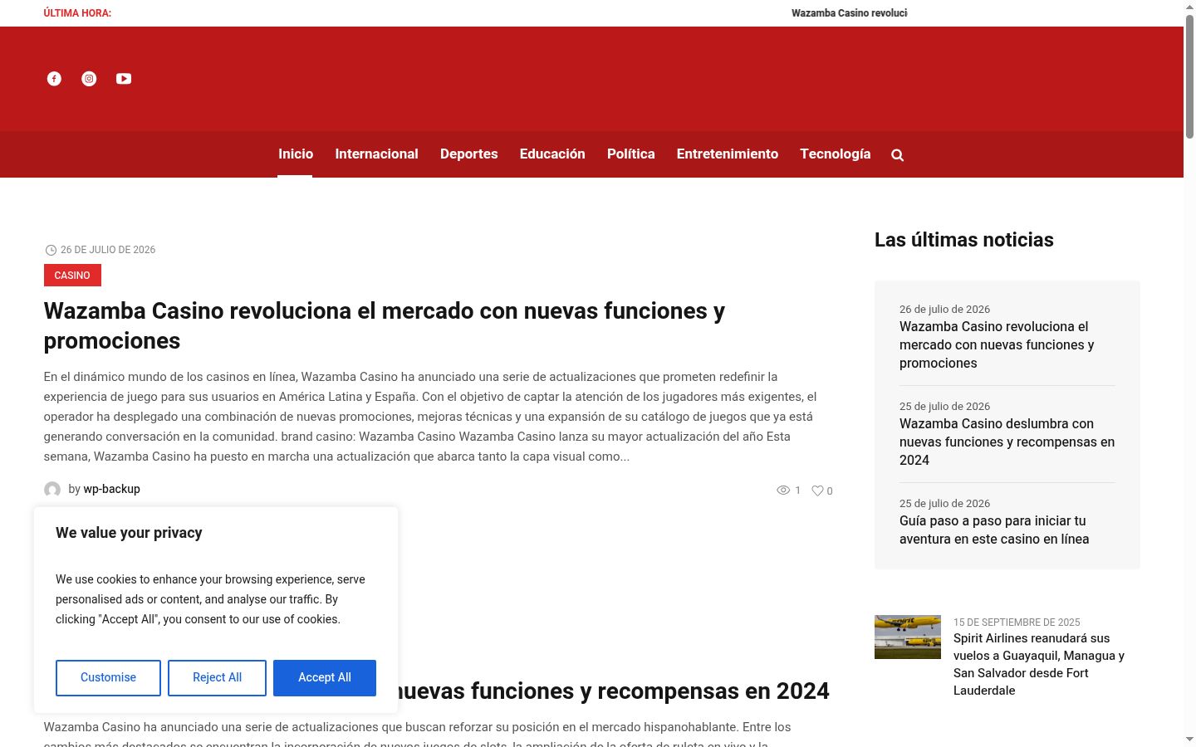Image resolution: width=1196 pixels, height=747 pixels.
Task: Click the second article excerpt starting 'Wazamba Casino ha anunciado'
Action: click(x=417, y=735)
